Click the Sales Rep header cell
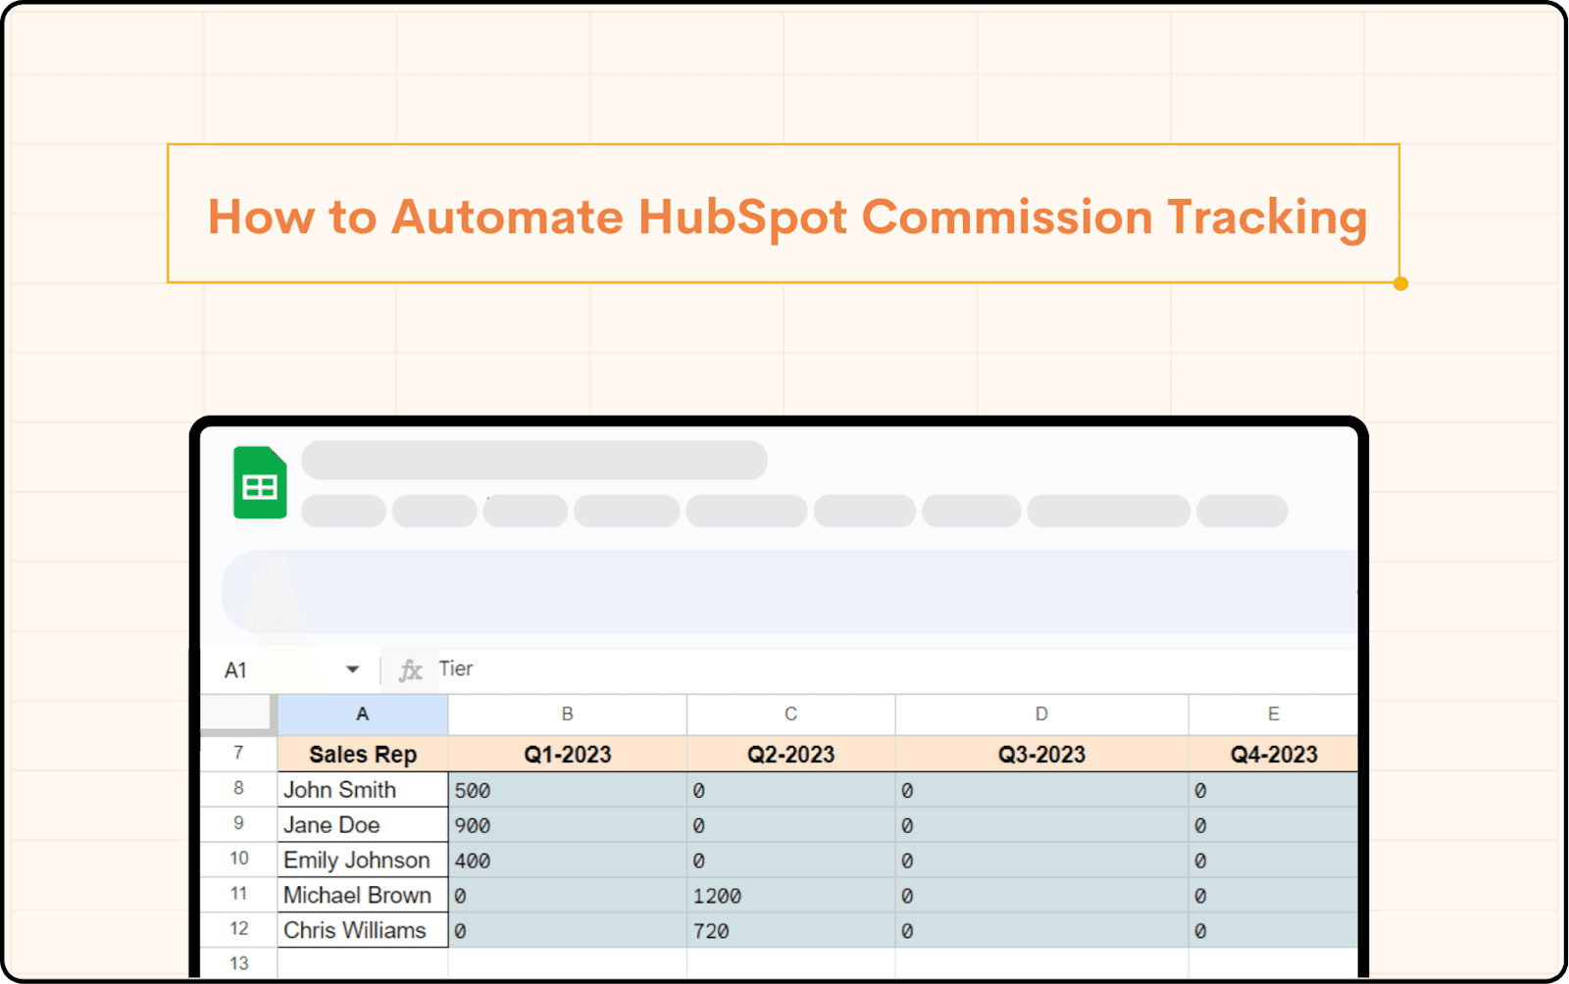Screen dimensions: 1569x984 coord(363,754)
